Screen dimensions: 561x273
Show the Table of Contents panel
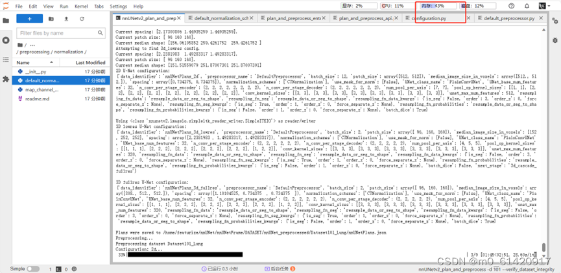coord(6,60)
